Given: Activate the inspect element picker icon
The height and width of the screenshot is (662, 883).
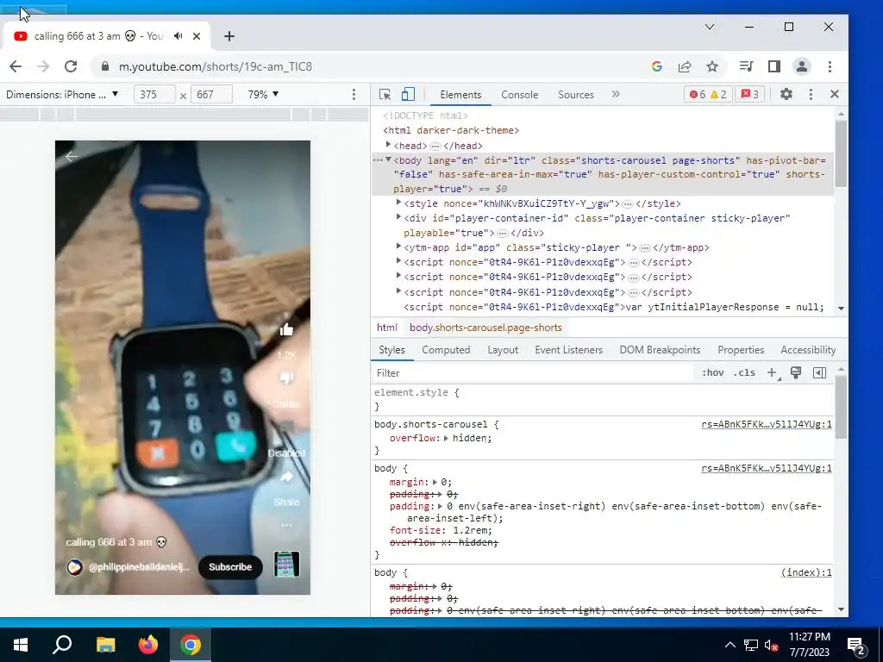Looking at the screenshot, I should click(x=385, y=95).
